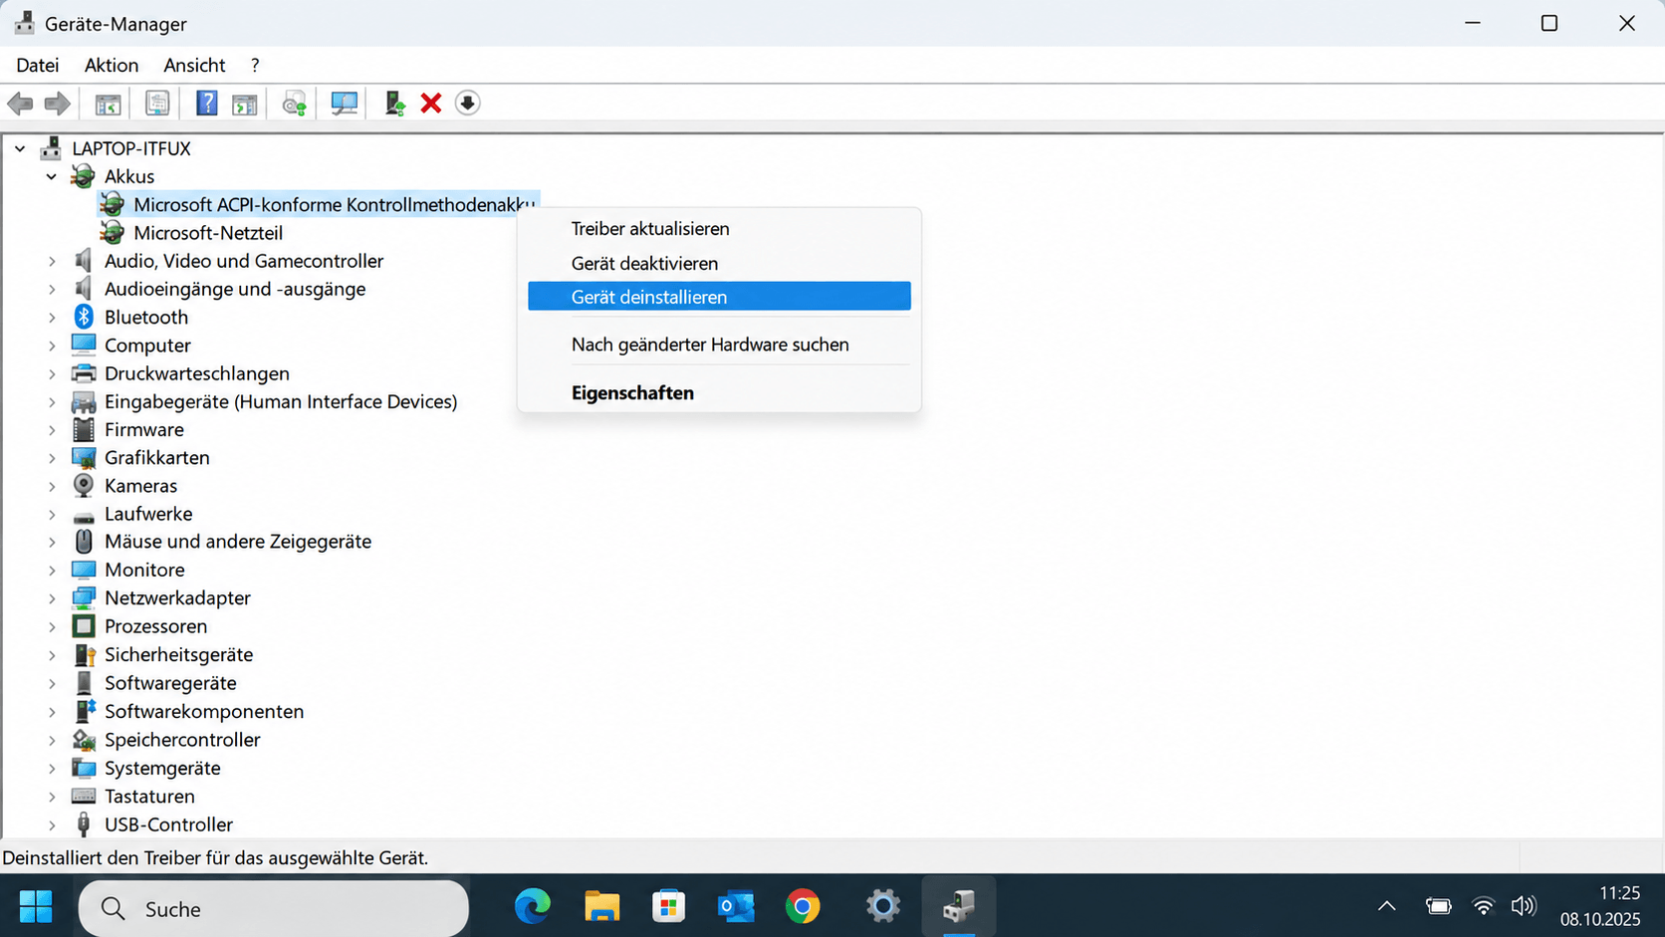The image size is (1665, 937).
Task: Collapse the Akkus category
Action: tap(52, 176)
